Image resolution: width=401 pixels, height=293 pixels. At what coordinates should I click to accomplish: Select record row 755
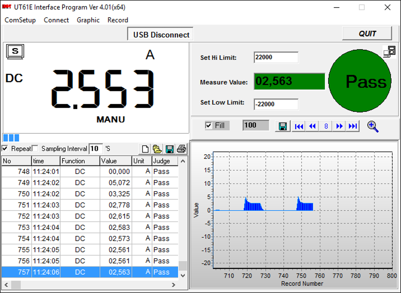click(90, 250)
